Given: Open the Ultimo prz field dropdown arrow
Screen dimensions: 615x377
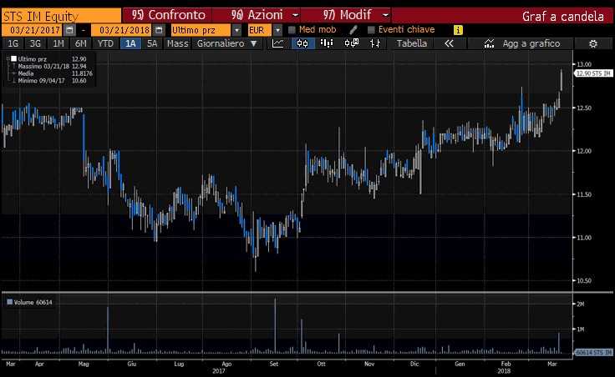Looking at the screenshot, I should (236, 30).
